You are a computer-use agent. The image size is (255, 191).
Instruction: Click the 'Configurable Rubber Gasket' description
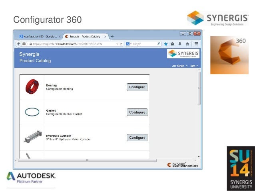64,114
